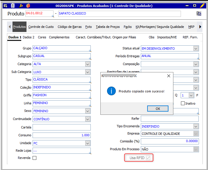Open the Cores sub-tab
This screenshot has height=170, width=208.
(x=42, y=37)
